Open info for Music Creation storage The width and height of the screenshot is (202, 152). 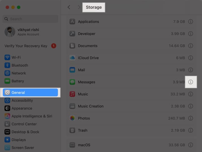[190, 106]
